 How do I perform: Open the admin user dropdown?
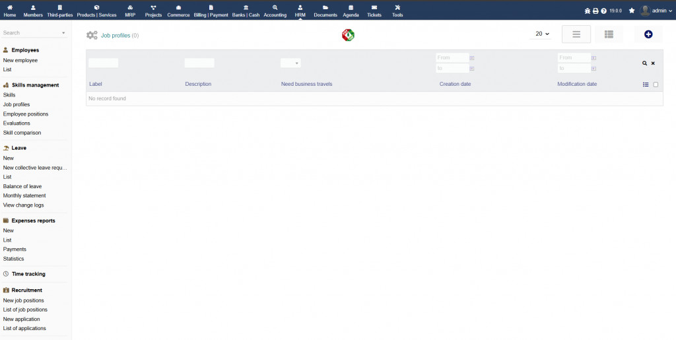656,11
